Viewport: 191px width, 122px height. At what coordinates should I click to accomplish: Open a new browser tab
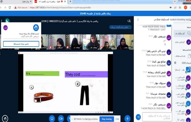(70, 2)
